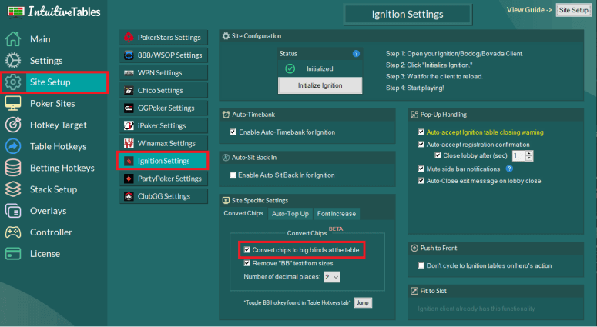Screen dimensions: 597x327
Task: Toggle Remove "BB" text from sizes
Action: (247, 263)
